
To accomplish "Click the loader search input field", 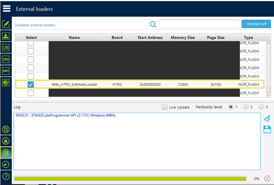I will tap(200, 24).
